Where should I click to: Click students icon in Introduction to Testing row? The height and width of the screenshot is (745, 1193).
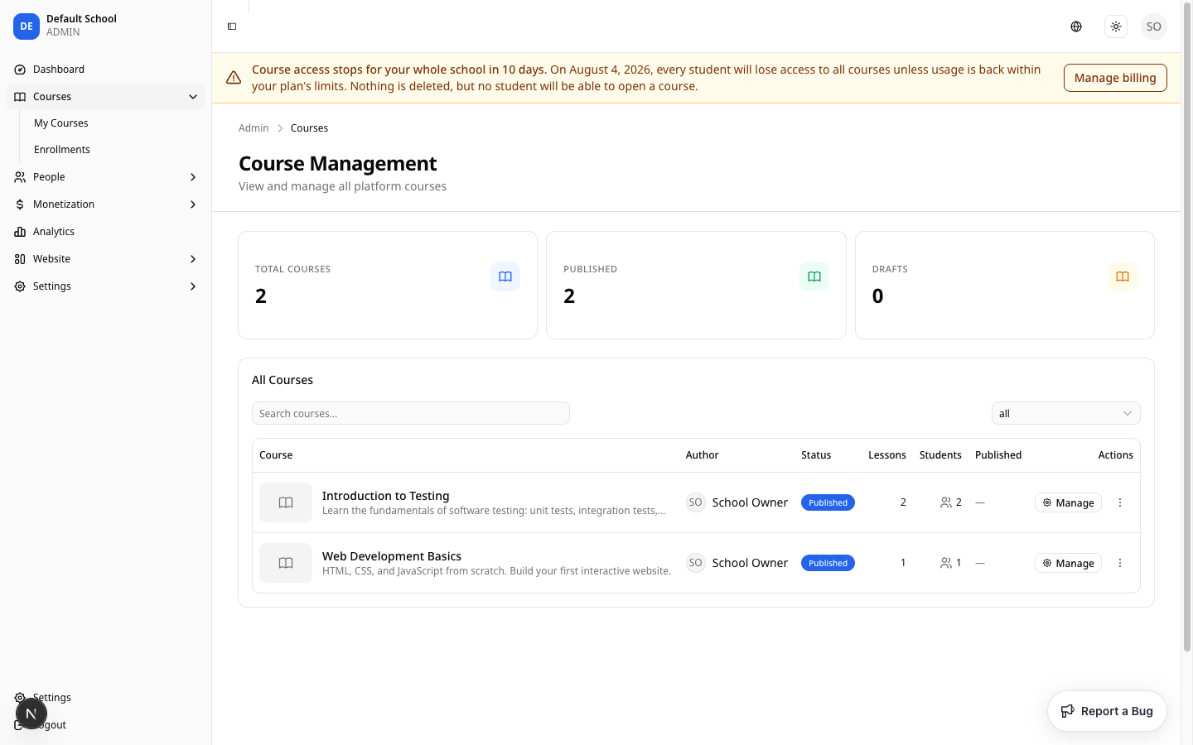pos(946,502)
